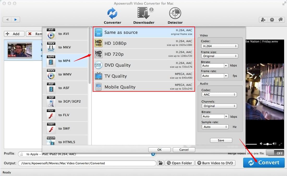Click the Converter icon in toolbar
The image size is (287, 176).
tap(112, 13)
